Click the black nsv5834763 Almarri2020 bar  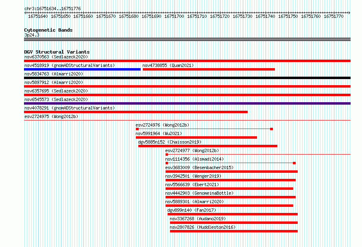pos(187,78)
